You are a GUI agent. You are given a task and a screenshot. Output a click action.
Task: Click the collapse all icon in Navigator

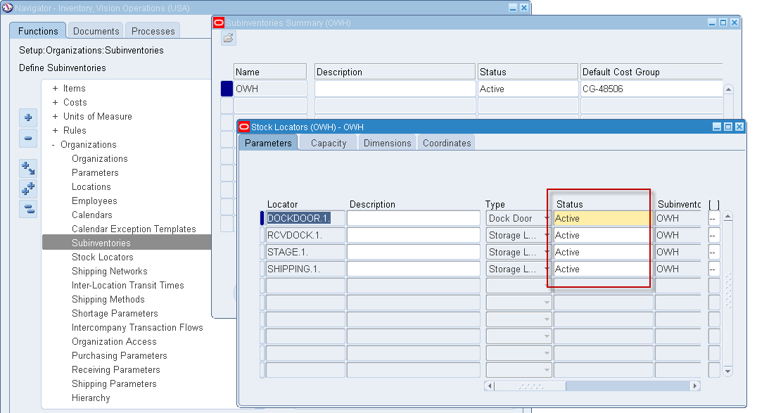pyautogui.click(x=28, y=208)
